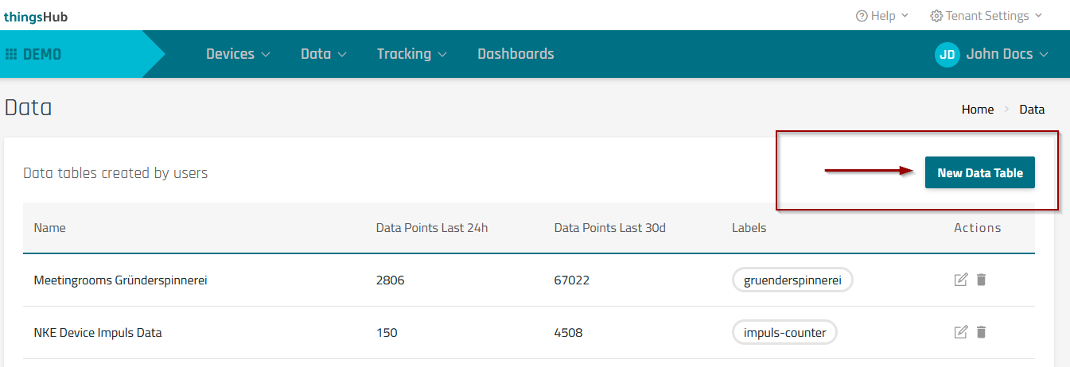Viewport: 1070px width, 367px height.
Task: Edit the Meetingrooms Gründerspinnerei data table
Action: coord(961,280)
